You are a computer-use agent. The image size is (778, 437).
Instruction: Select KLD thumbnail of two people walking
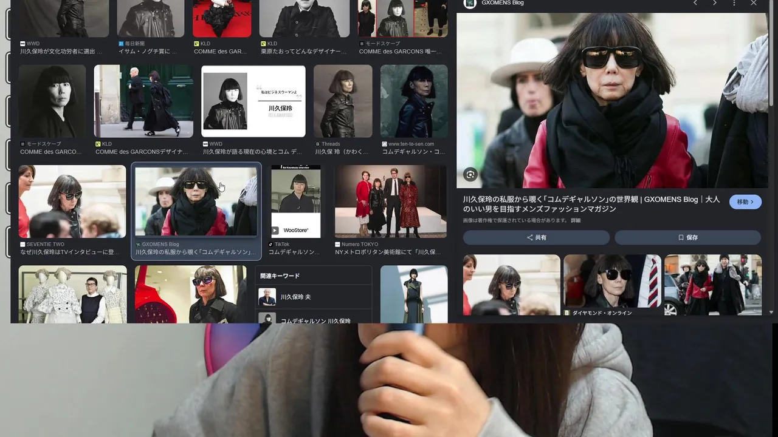tap(144, 101)
